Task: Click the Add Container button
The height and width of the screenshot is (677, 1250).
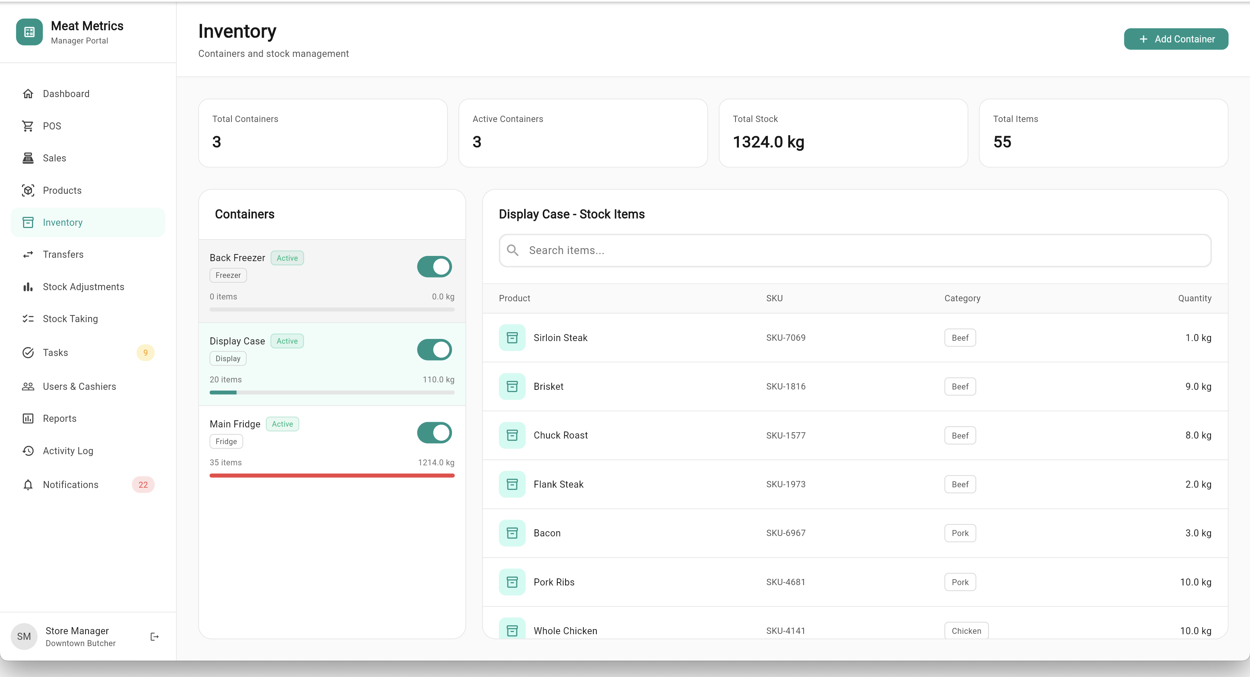Action: (x=1176, y=39)
